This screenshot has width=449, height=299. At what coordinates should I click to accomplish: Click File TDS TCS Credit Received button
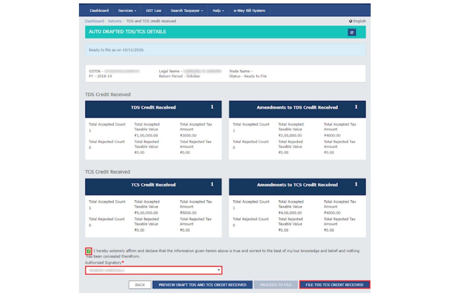(x=335, y=285)
